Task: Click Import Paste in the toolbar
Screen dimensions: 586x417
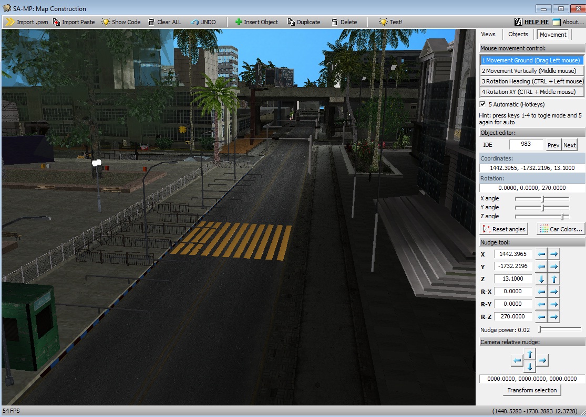Action: [x=74, y=22]
